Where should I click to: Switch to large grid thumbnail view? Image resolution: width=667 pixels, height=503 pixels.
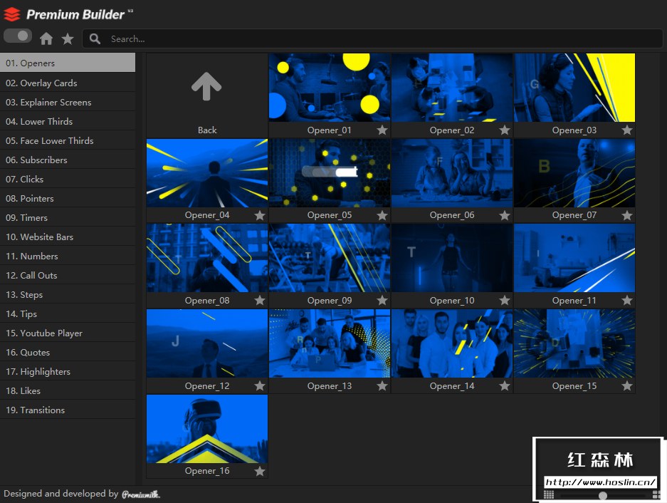click(656, 494)
